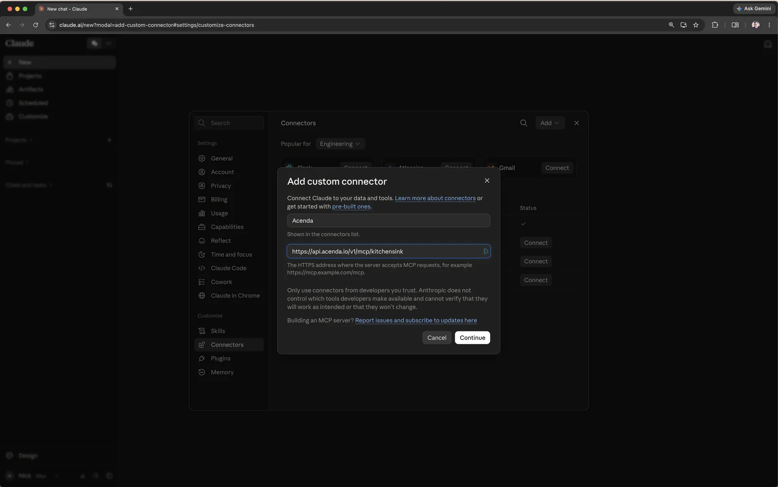Go to Reflect settings
The image size is (778, 487).
click(229, 241)
